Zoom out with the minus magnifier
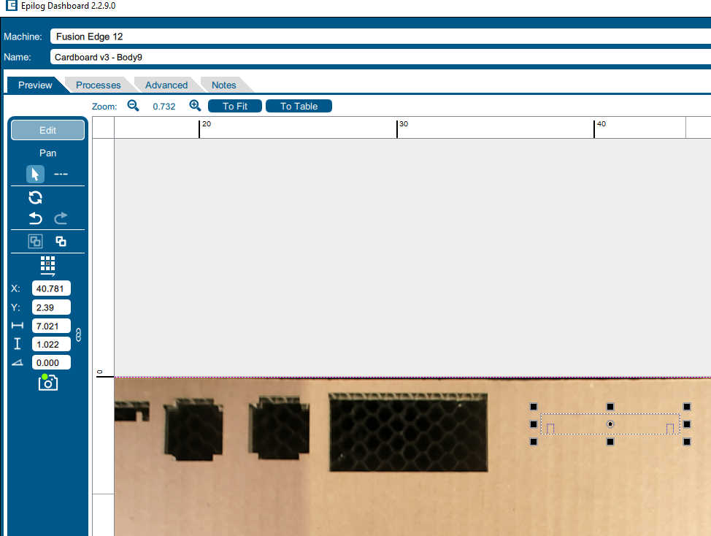 (133, 106)
